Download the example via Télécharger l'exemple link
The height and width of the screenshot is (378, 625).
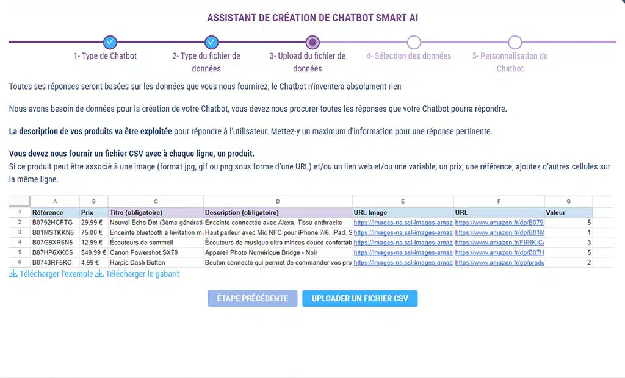[56, 274]
